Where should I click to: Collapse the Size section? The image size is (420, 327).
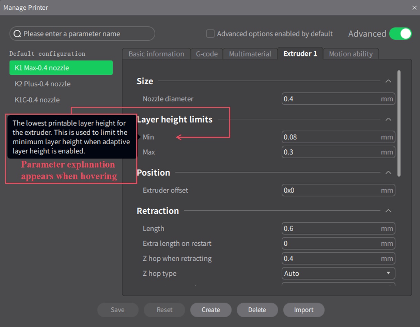click(x=388, y=81)
